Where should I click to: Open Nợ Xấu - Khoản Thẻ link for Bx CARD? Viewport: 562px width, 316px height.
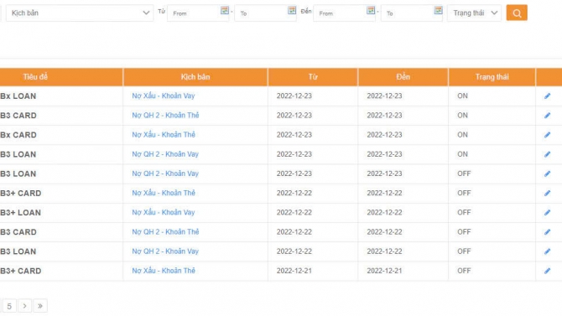point(164,135)
